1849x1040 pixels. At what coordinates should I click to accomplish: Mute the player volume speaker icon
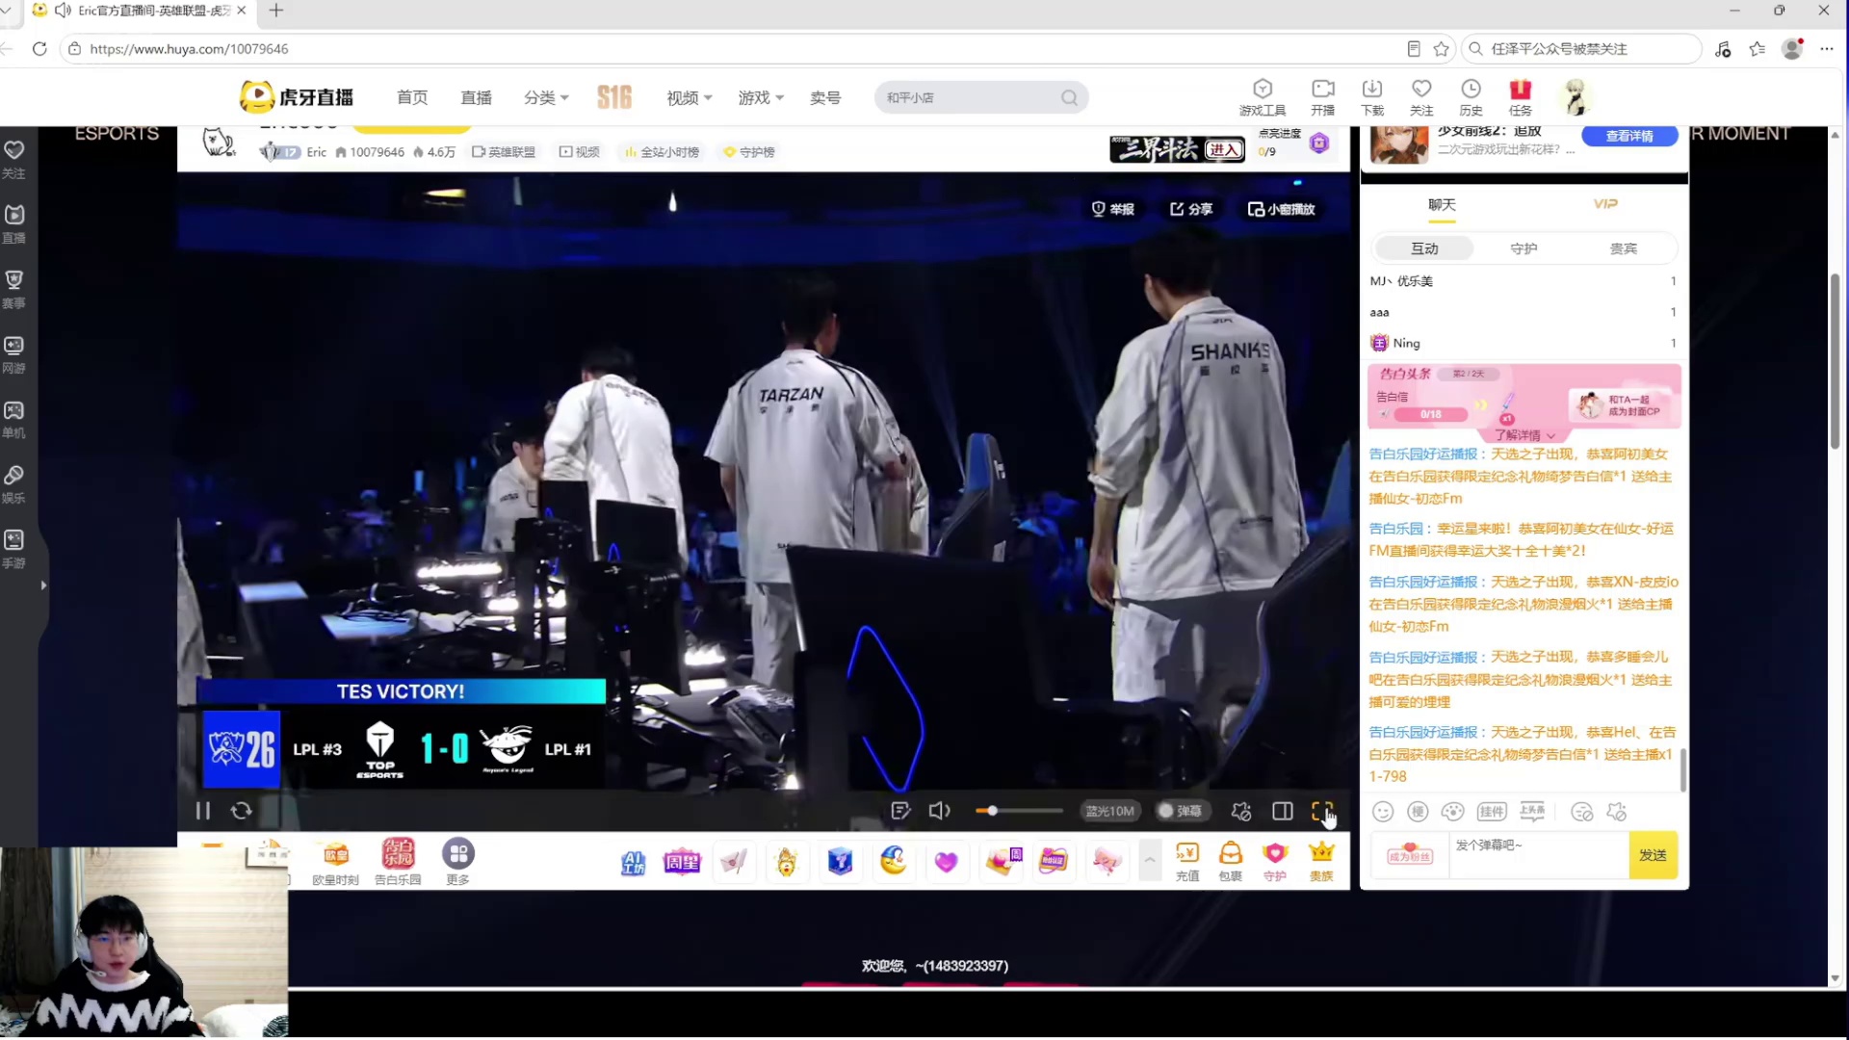click(939, 811)
